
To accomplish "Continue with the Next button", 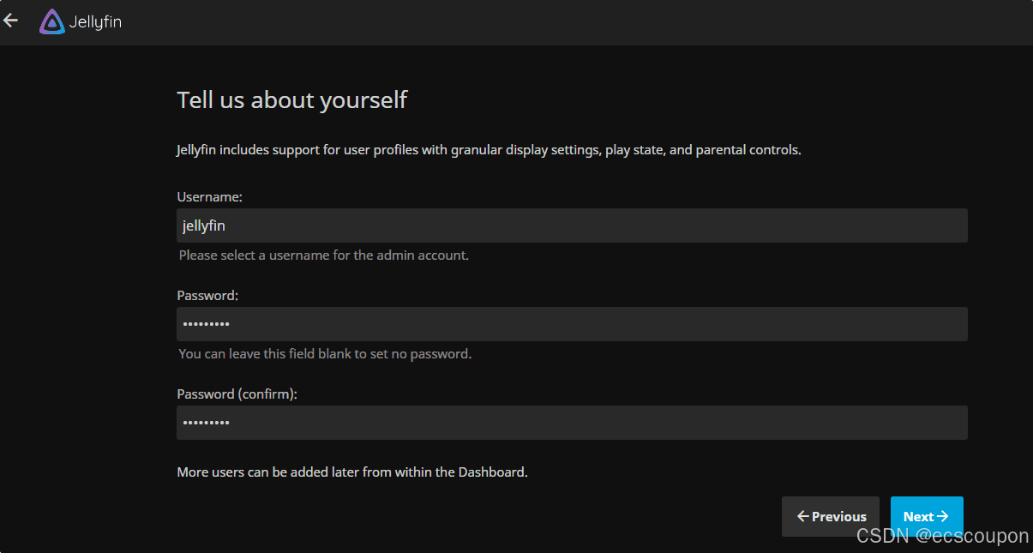I will coord(927,516).
